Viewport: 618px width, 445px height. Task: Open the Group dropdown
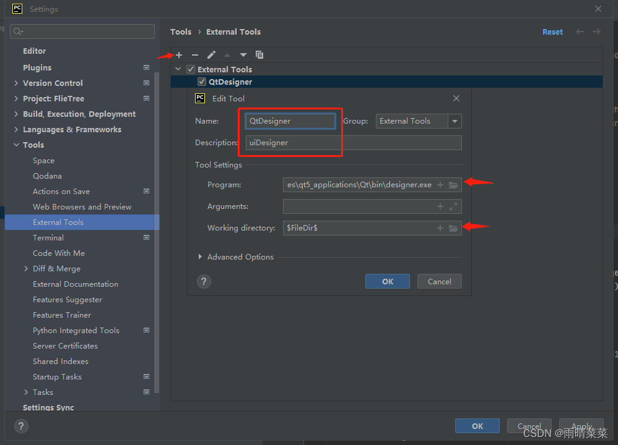pyautogui.click(x=455, y=121)
